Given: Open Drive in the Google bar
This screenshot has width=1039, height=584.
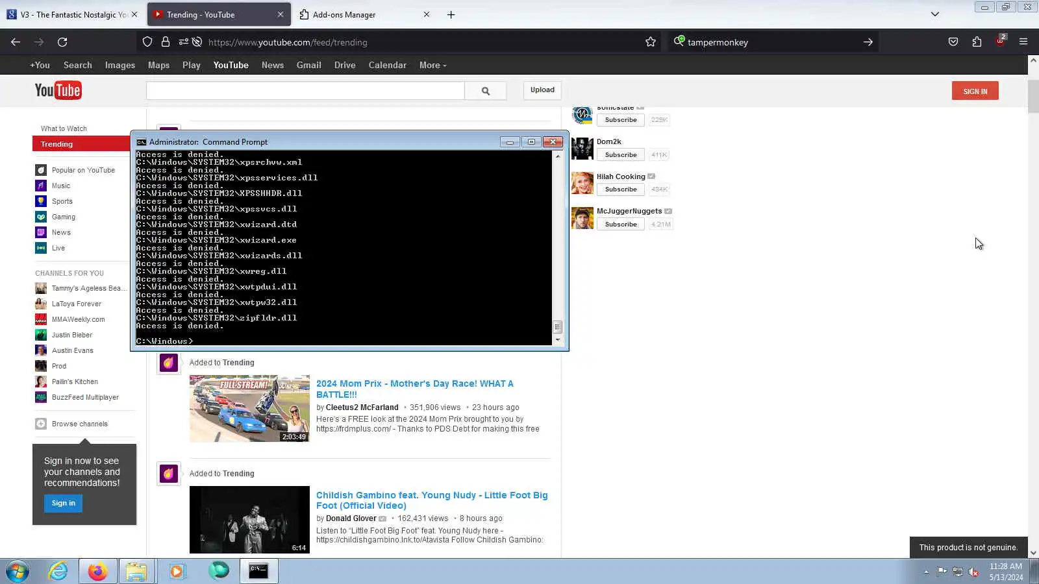Looking at the screenshot, I should pos(345,65).
